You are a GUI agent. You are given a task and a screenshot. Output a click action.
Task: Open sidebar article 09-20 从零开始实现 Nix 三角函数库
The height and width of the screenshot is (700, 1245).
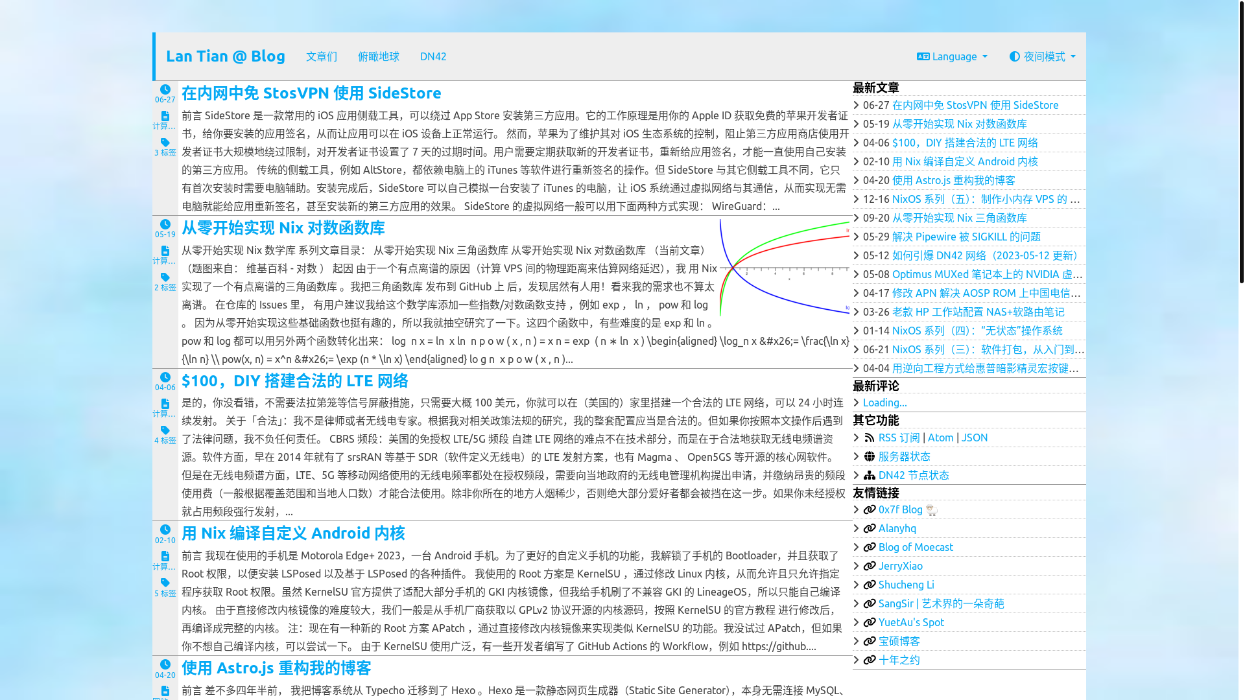[960, 218]
